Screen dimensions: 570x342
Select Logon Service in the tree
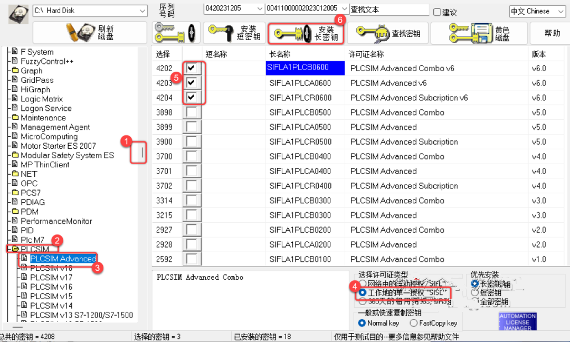[46, 108]
